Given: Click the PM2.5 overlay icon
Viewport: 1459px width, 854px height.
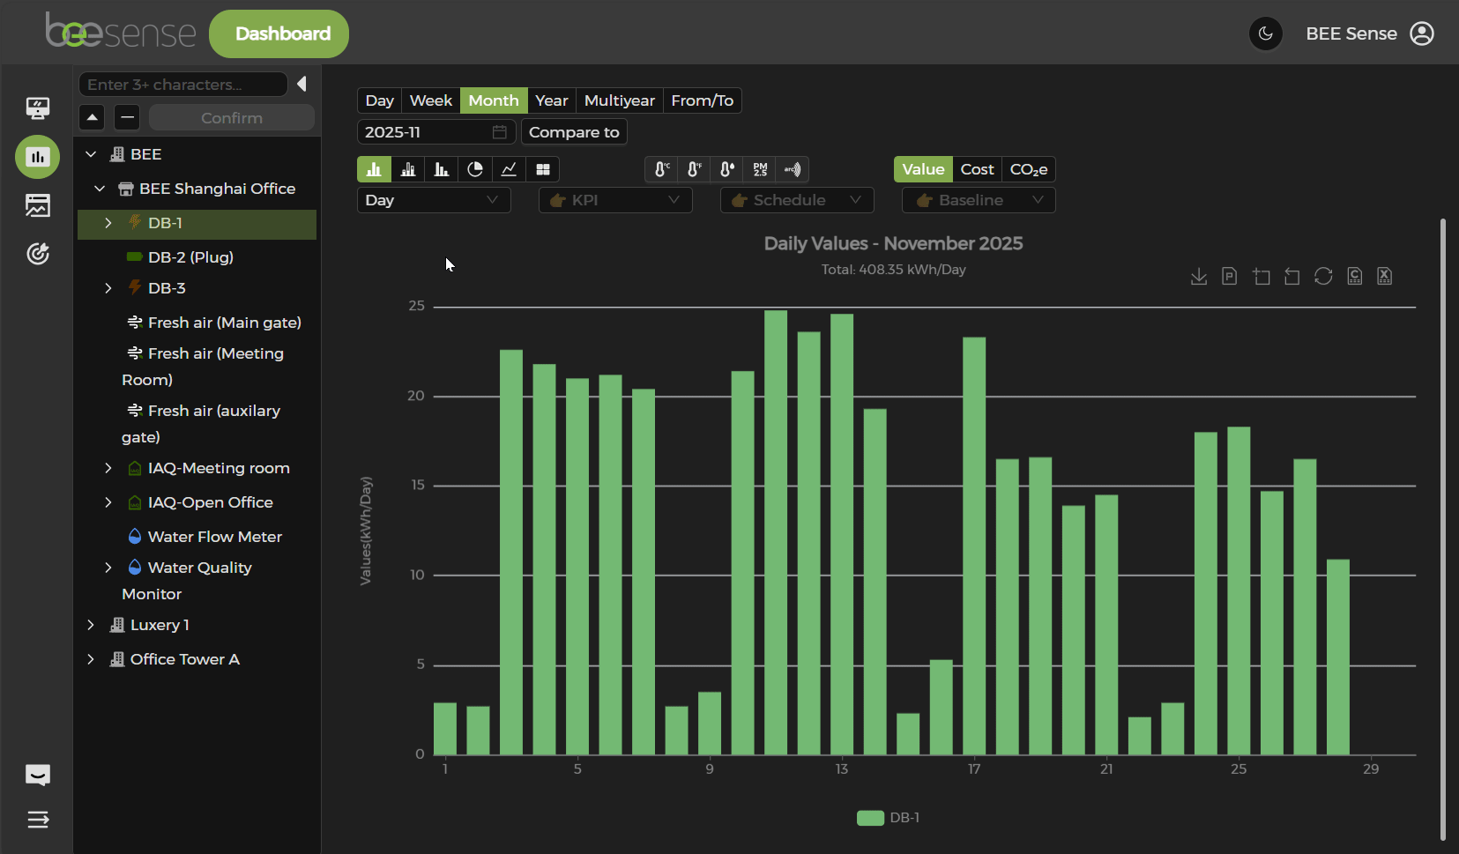Looking at the screenshot, I should (760, 169).
